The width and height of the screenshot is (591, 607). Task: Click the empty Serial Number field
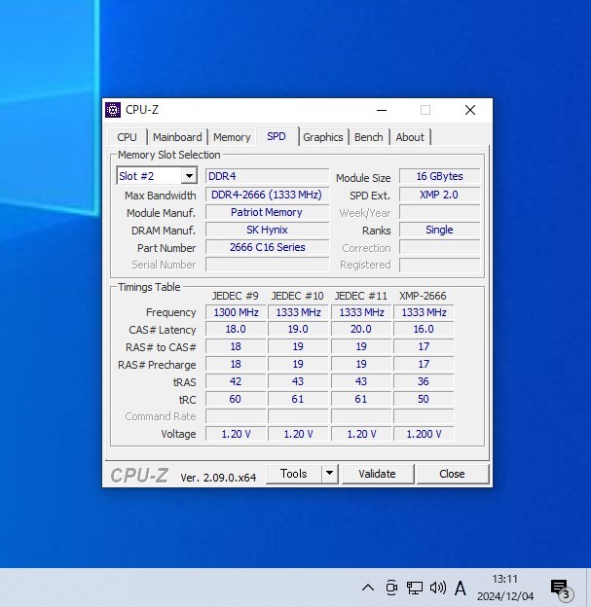(x=267, y=265)
